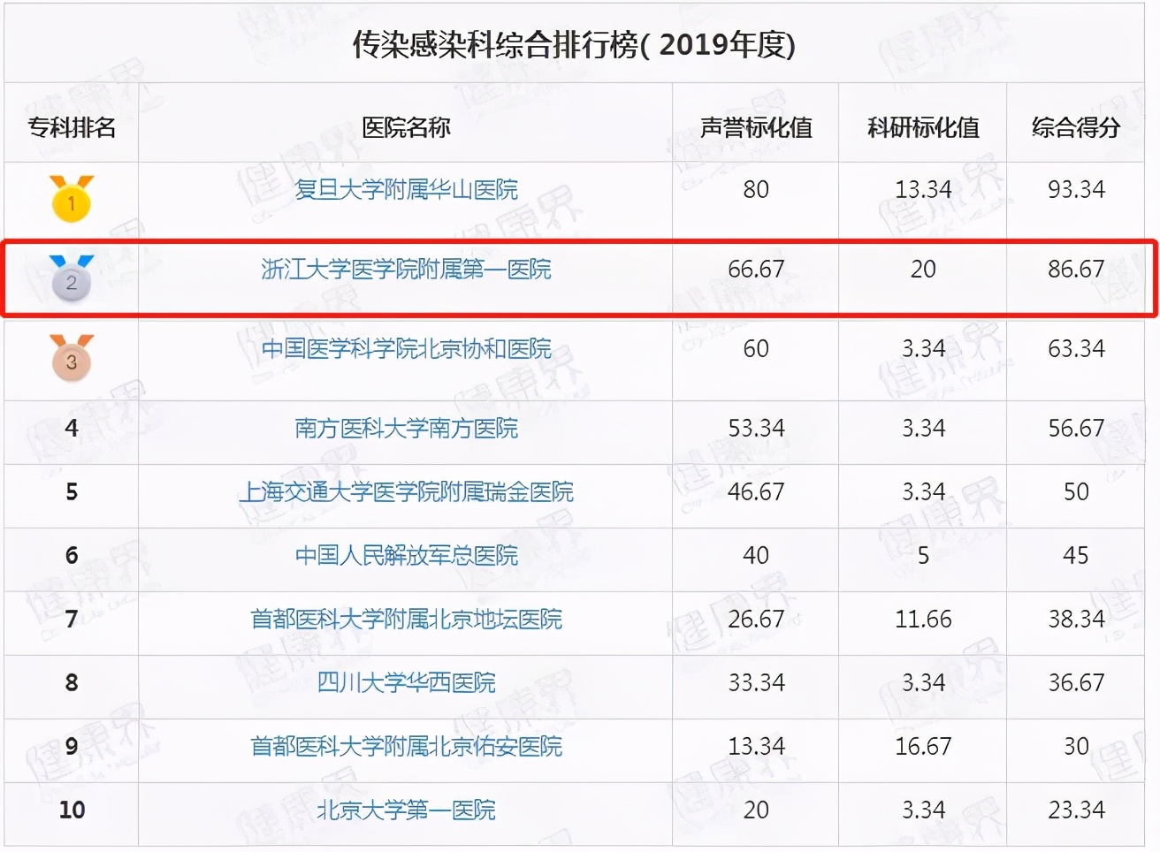Select the 综合得分 value 38.34
1160x852 pixels.
coord(1076,619)
